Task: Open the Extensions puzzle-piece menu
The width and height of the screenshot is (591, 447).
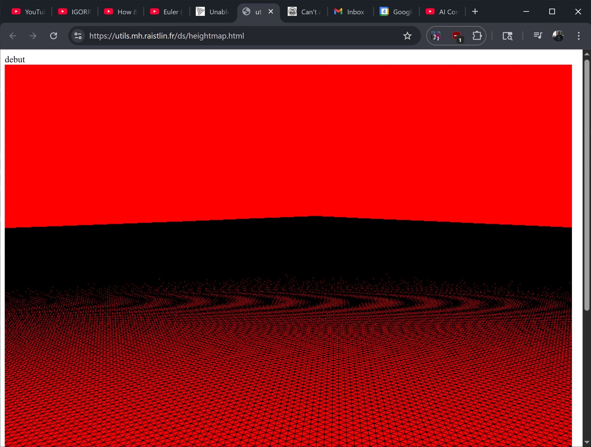Action: pos(477,36)
